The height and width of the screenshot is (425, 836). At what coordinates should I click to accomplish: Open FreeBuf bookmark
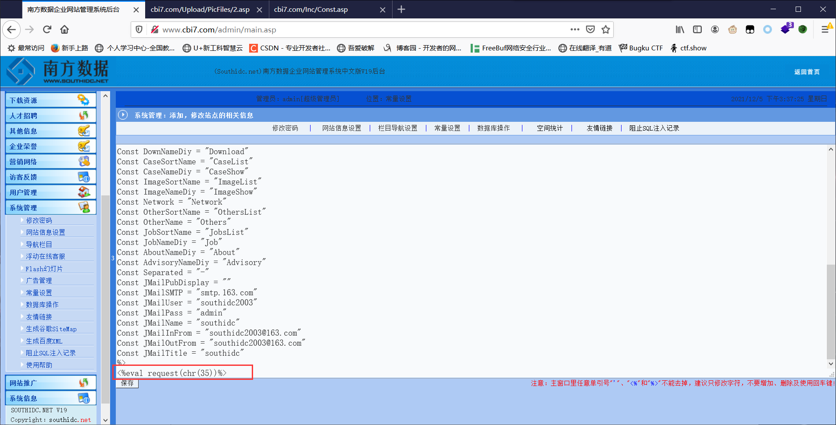click(511, 48)
